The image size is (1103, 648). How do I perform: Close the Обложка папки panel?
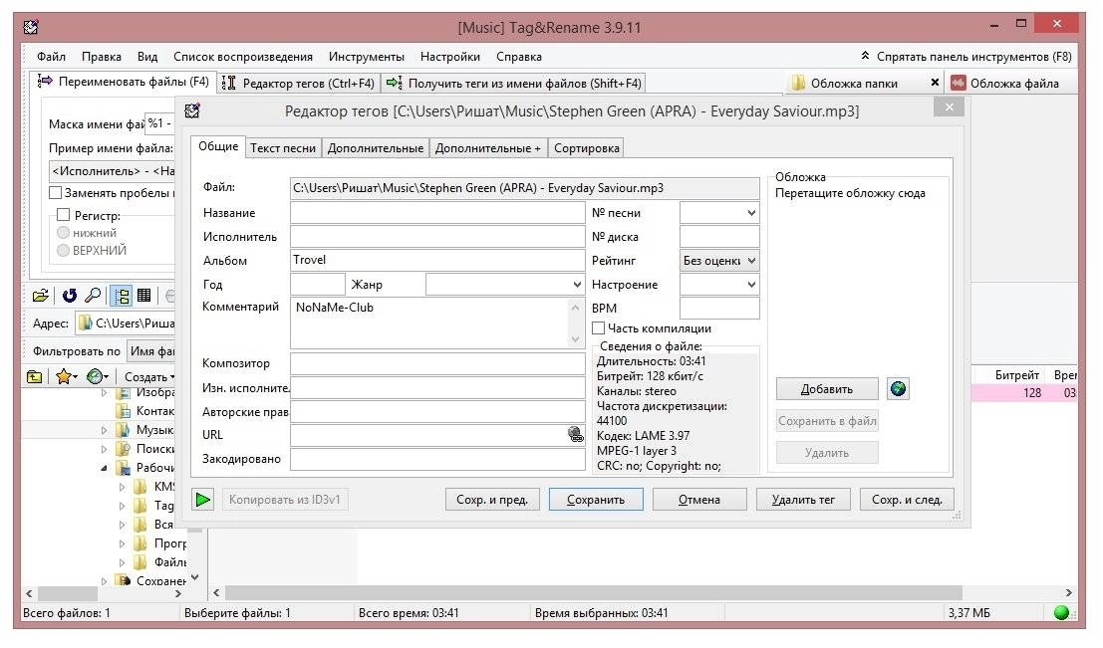[935, 83]
